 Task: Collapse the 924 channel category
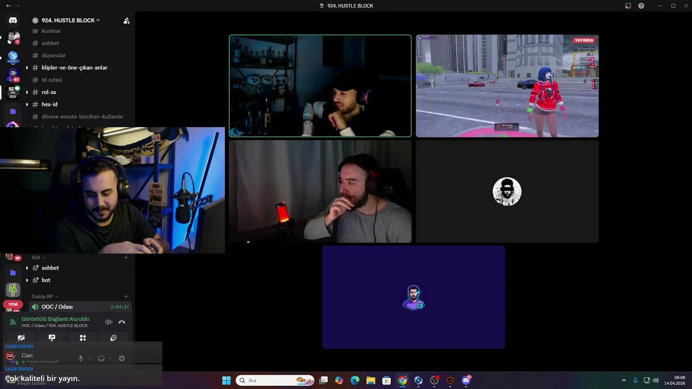click(x=38, y=258)
